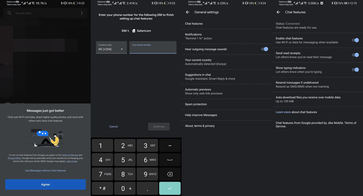Screen dimensions: 363x196
Task: Tap the backspace key on keypad
Action: click(x=170, y=174)
